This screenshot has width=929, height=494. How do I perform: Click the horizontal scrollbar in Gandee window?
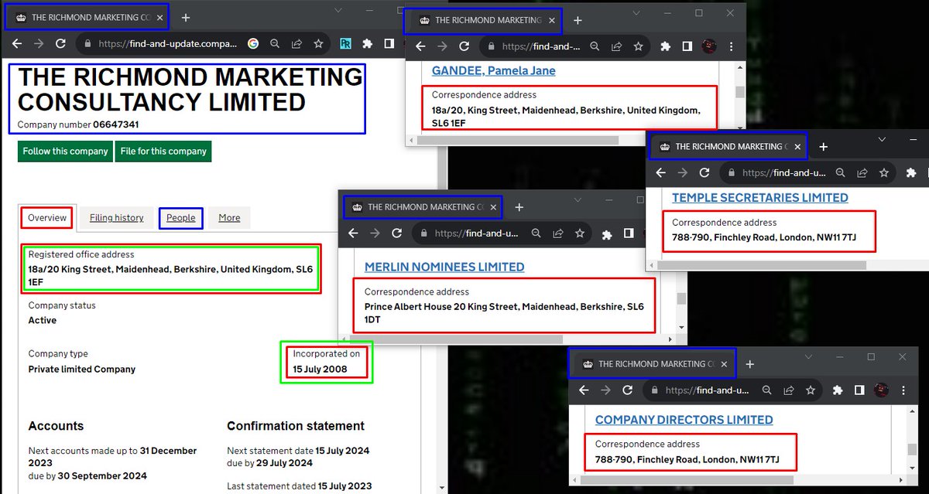(x=519, y=141)
